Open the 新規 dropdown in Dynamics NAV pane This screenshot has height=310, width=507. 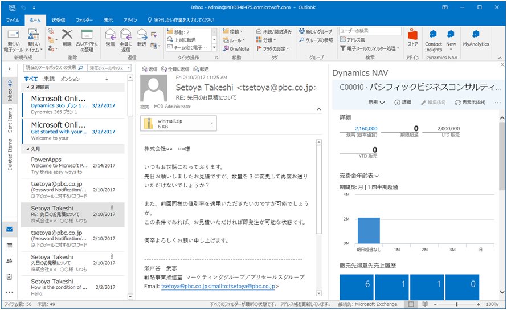[377, 102]
